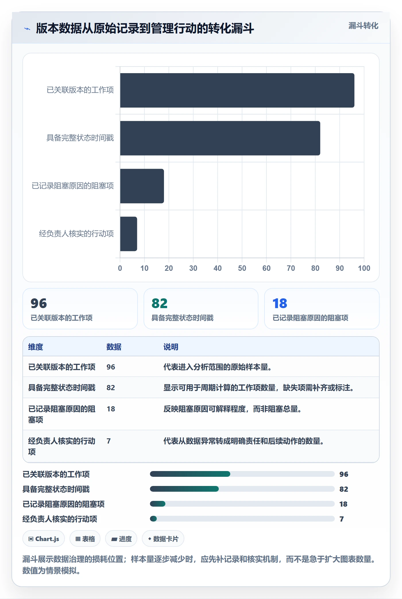Image resolution: width=402 pixels, height=599 pixels.
Task: Click the footer note starting with 漏斗展示数据治理
Action: point(199,565)
